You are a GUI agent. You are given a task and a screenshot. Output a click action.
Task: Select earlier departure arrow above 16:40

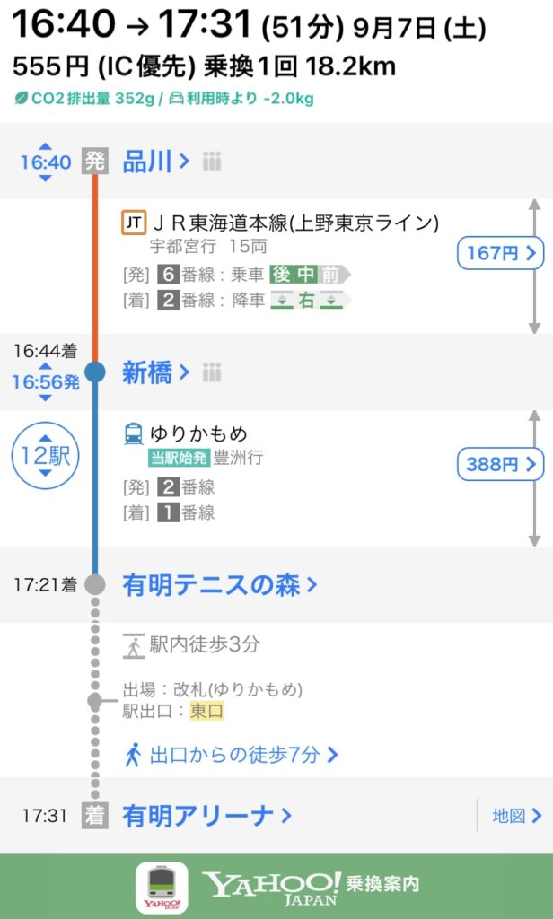pyautogui.click(x=46, y=146)
